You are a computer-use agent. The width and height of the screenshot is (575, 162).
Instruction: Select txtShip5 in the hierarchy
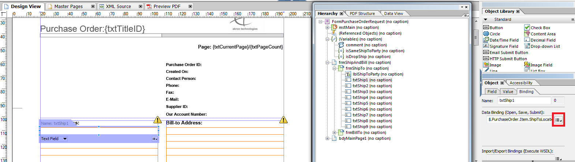tap(372, 103)
